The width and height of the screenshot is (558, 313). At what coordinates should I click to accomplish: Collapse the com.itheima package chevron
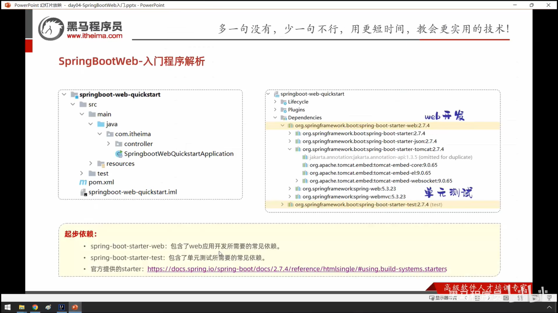(x=100, y=134)
